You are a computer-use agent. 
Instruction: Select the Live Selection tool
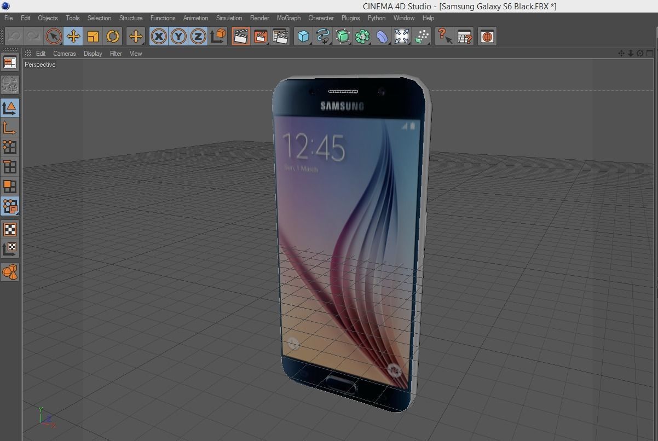pos(54,37)
